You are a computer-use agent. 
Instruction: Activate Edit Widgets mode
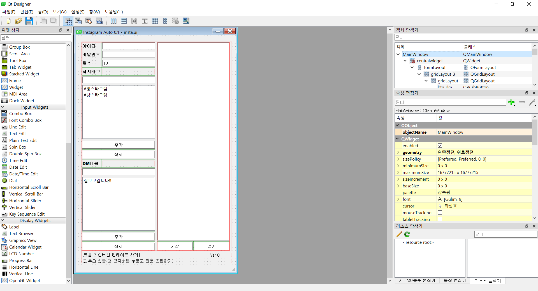[68, 21]
